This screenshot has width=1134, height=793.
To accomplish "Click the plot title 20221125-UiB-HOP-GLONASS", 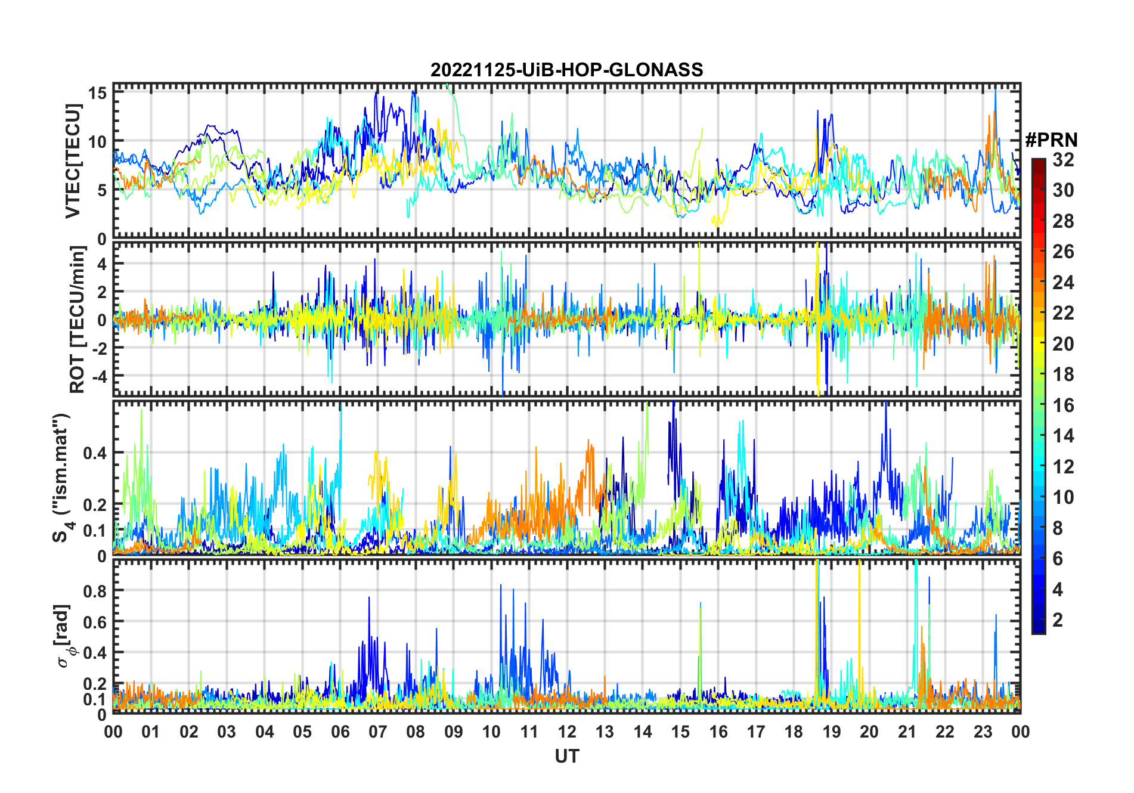I will click(566, 70).
